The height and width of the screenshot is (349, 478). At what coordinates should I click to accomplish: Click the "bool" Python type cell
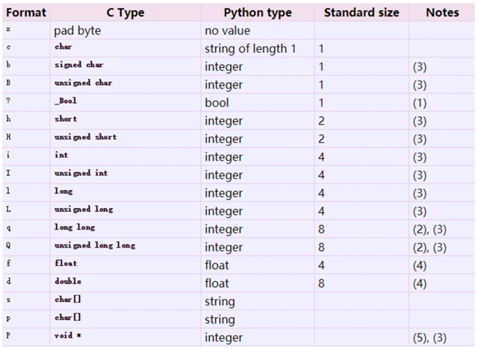(x=217, y=103)
